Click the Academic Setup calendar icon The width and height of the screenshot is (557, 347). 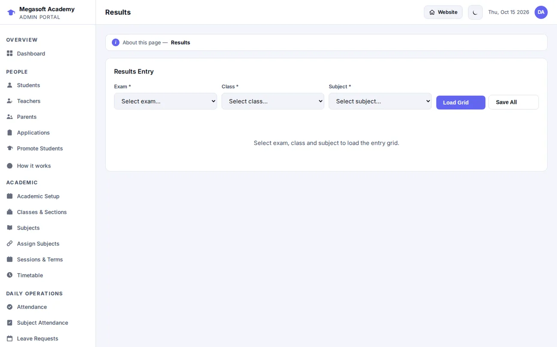[9, 196]
